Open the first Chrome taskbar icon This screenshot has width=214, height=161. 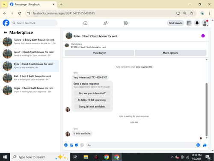(107, 157)
